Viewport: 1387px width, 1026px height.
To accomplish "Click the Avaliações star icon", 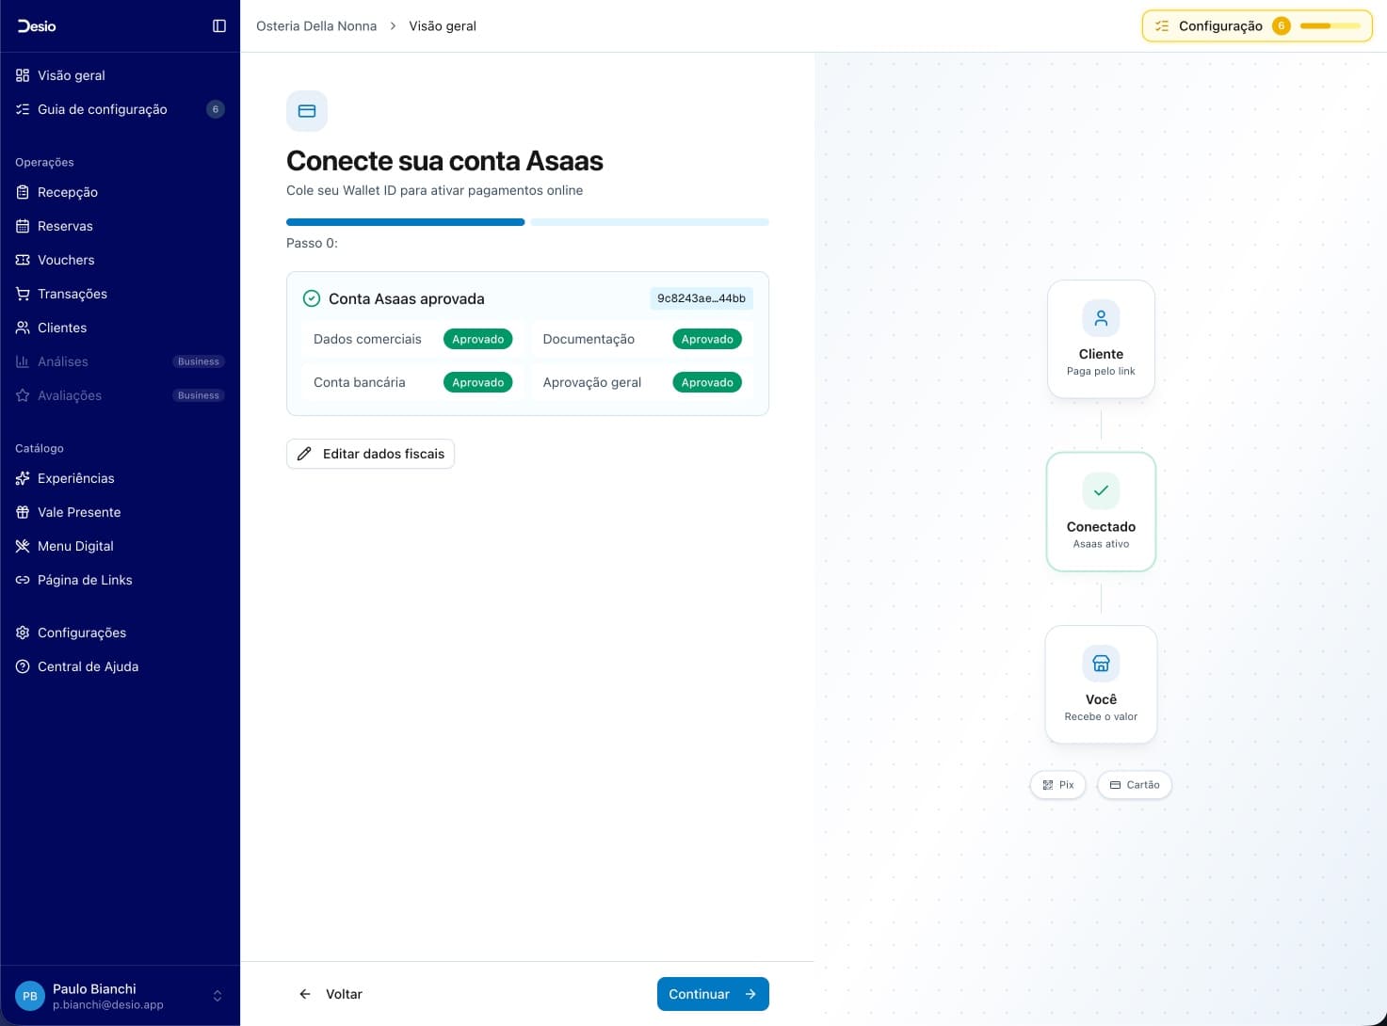I will pos(23,395).
